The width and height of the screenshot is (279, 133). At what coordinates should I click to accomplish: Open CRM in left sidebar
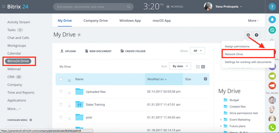(x=11, y=77)
